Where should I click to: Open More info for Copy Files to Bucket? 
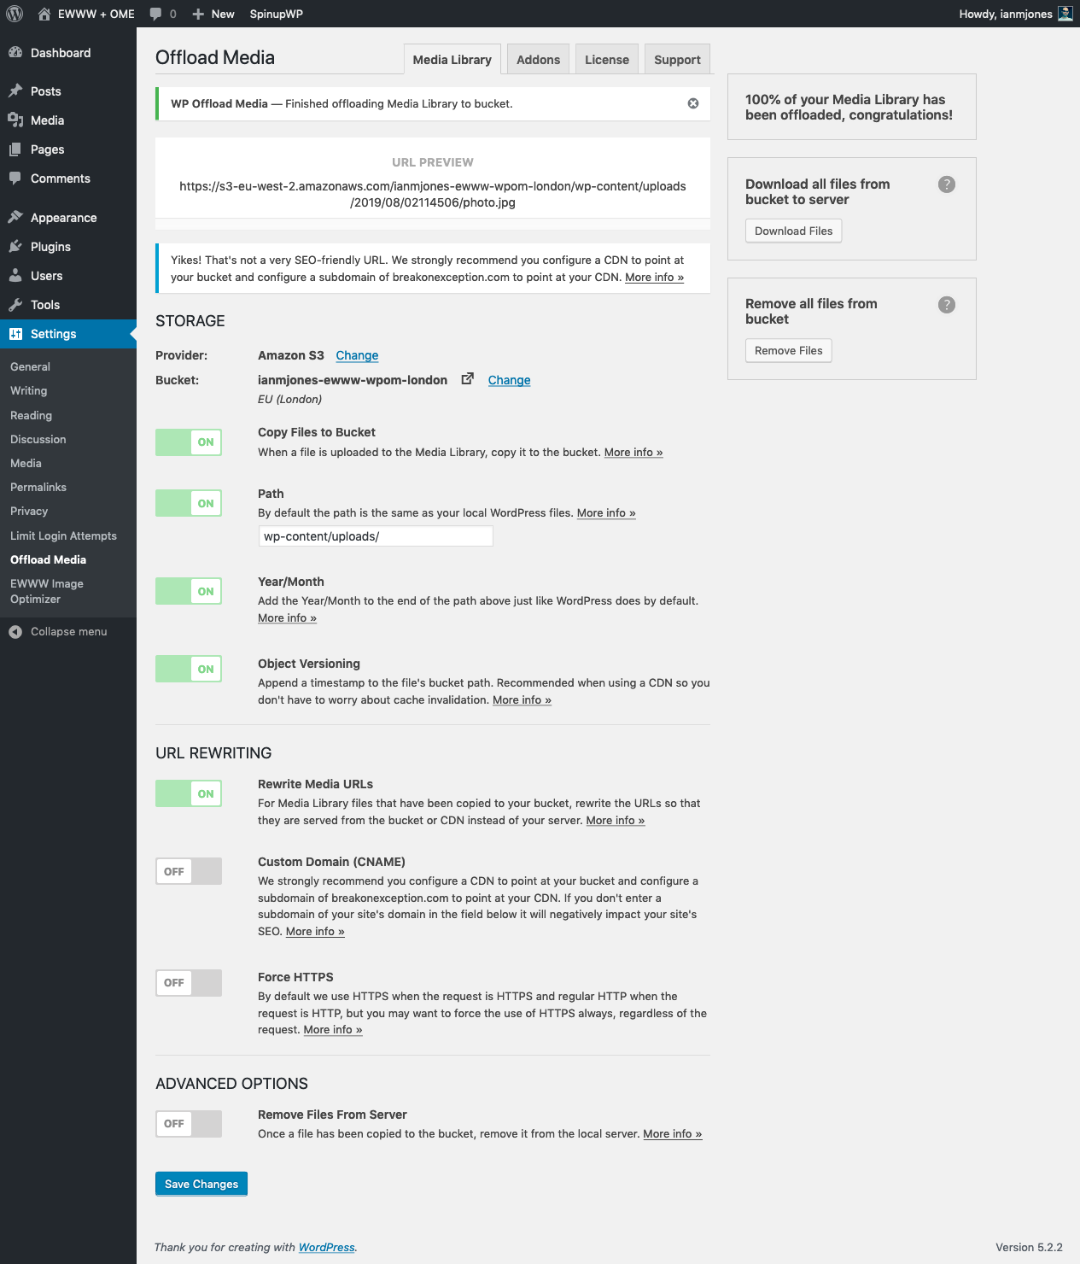633,453
